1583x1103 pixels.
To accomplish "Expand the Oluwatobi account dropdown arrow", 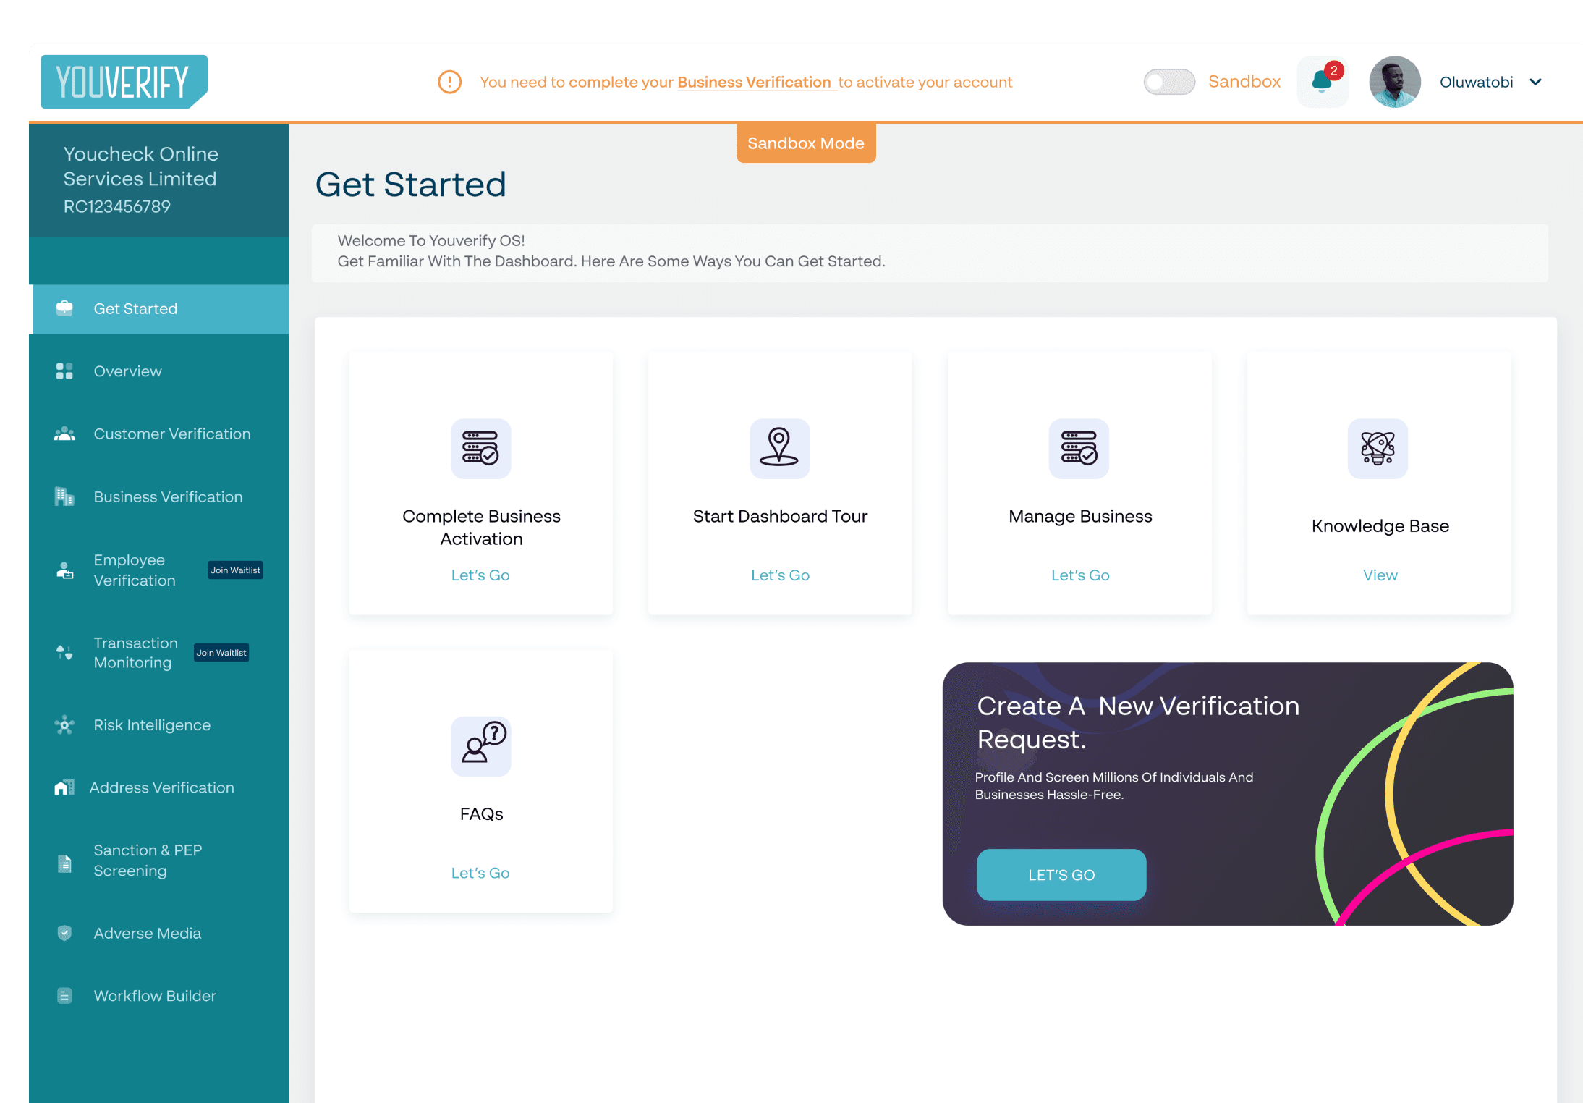I will click(1535, 82).
